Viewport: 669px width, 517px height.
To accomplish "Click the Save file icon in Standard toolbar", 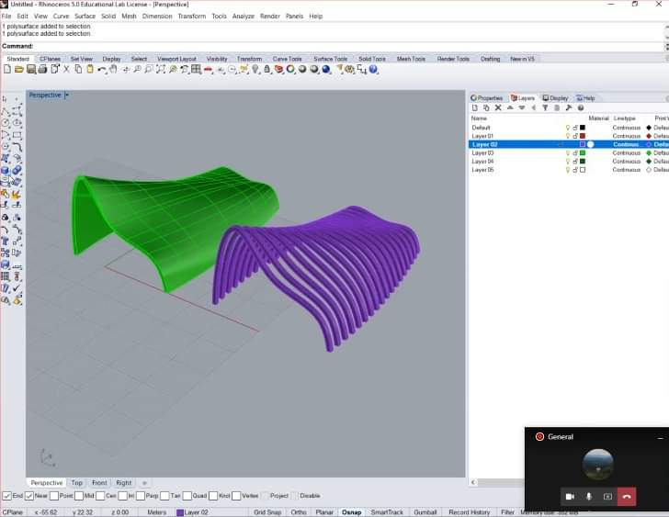I will click(30, 70).
